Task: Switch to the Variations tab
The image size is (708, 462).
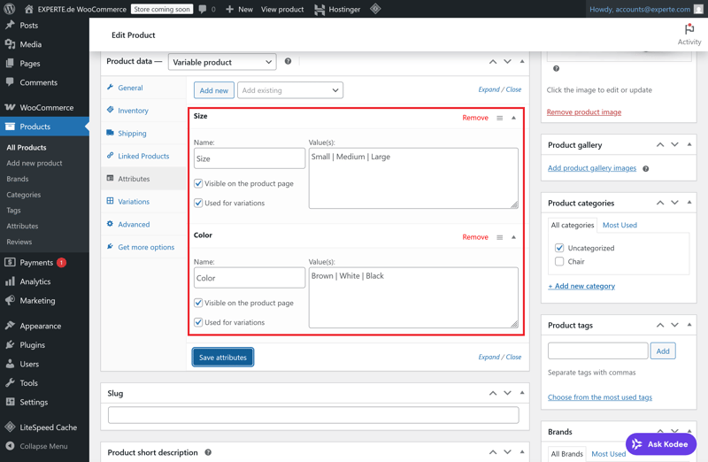Action: 134,202
